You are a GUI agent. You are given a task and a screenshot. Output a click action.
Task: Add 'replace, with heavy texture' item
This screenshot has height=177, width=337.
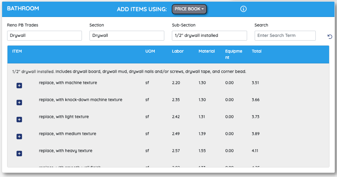pos(19,153)
